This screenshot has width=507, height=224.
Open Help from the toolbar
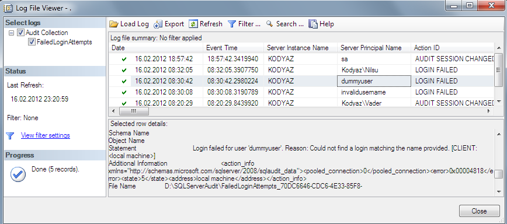pos(321,24)
